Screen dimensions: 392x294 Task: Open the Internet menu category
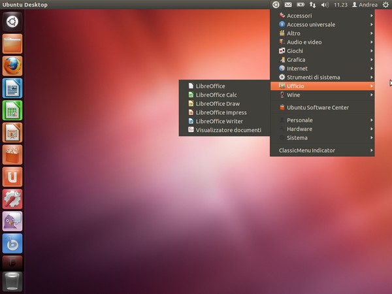point(322,68)
